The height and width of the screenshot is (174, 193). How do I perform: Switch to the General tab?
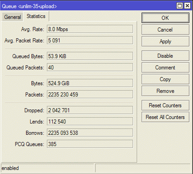point(13,17)
